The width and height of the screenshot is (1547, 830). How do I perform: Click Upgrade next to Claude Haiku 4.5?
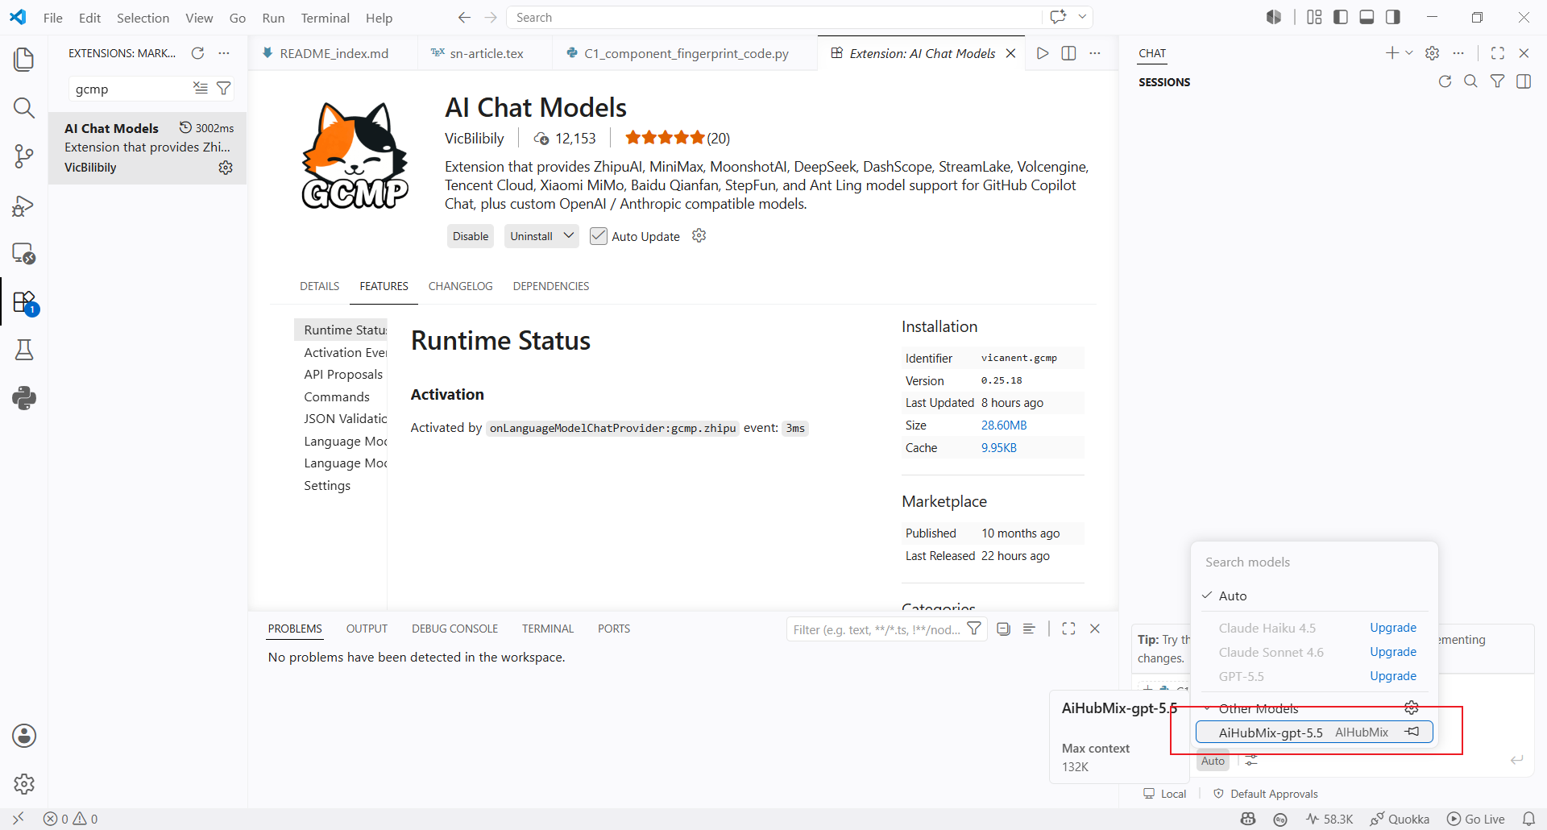click(1393, 628)
